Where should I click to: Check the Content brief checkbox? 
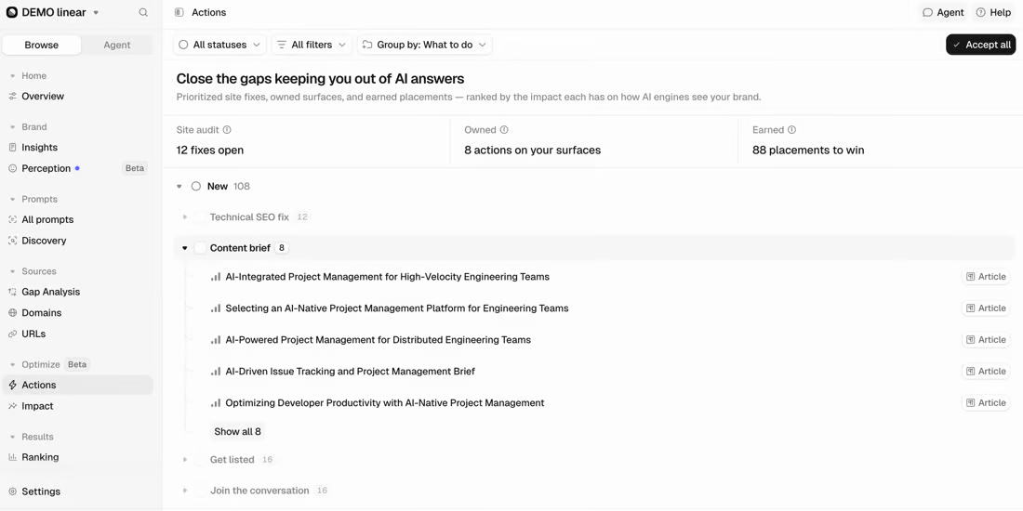coord(200,248)
